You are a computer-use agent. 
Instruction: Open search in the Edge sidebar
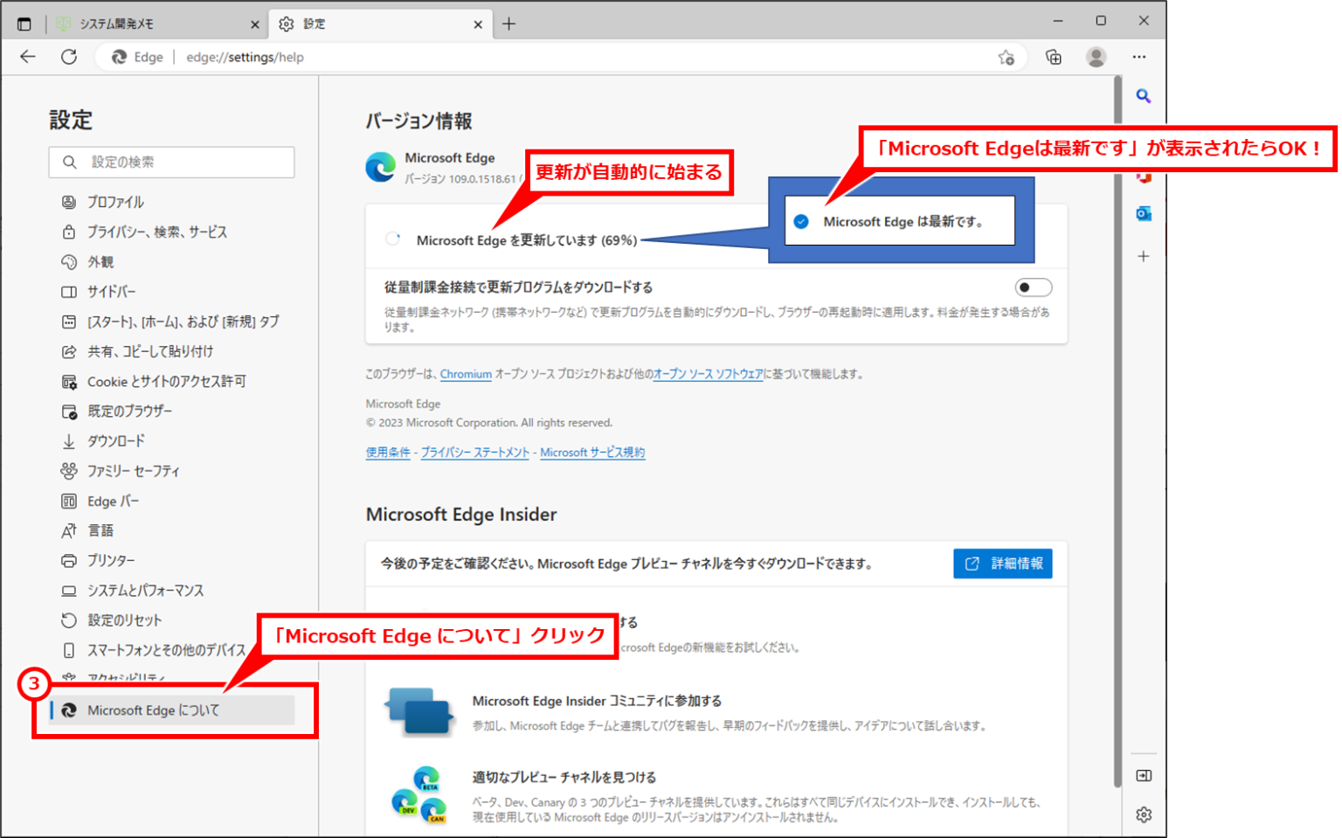tap(1143, 96)
